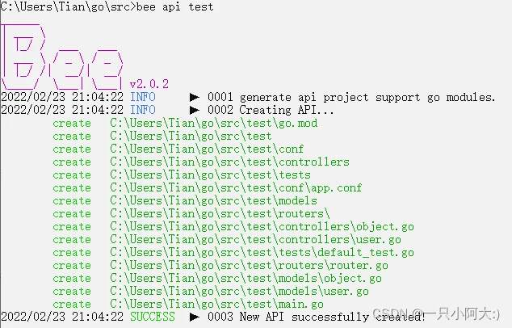Click the conf\app.conf file path
512x328 pixels.
[236, 188]
